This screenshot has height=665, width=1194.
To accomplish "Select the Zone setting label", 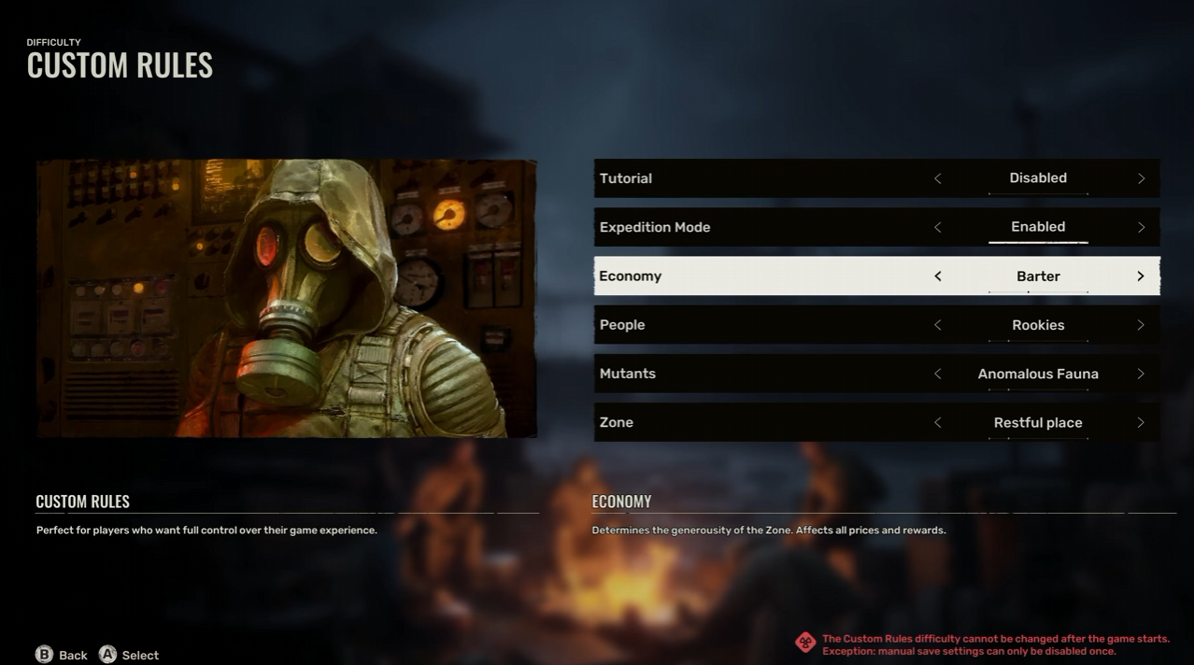I will [x=617, y=422].
